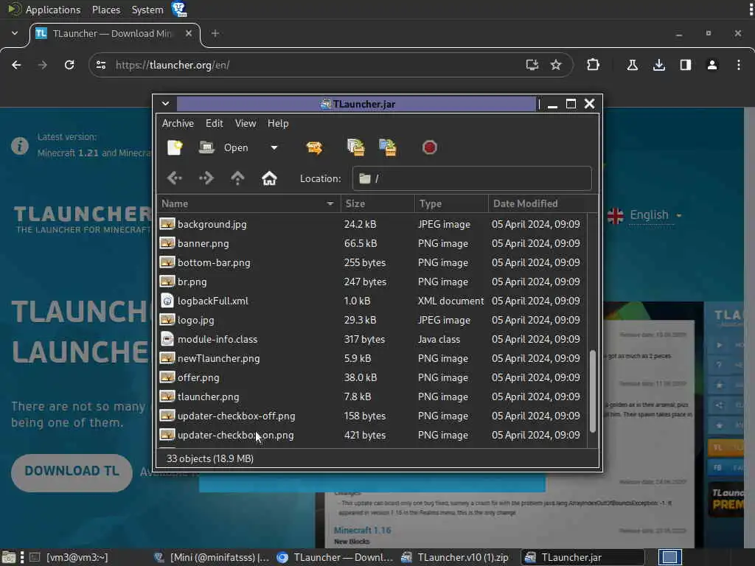
Task: Click the Open archive button
Action: [224, 147]
